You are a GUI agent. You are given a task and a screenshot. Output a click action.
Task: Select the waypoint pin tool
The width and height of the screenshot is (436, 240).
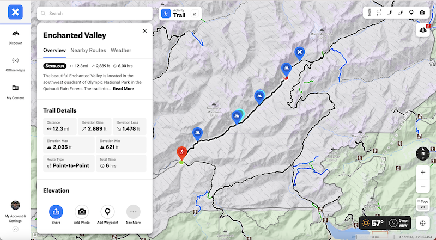point(411,13)
